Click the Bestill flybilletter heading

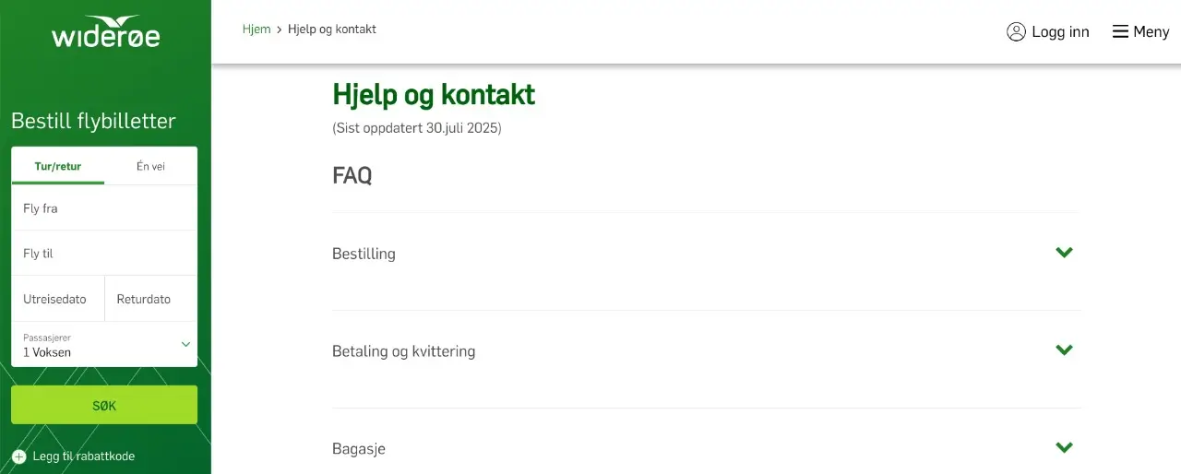[x=93, y=121]
